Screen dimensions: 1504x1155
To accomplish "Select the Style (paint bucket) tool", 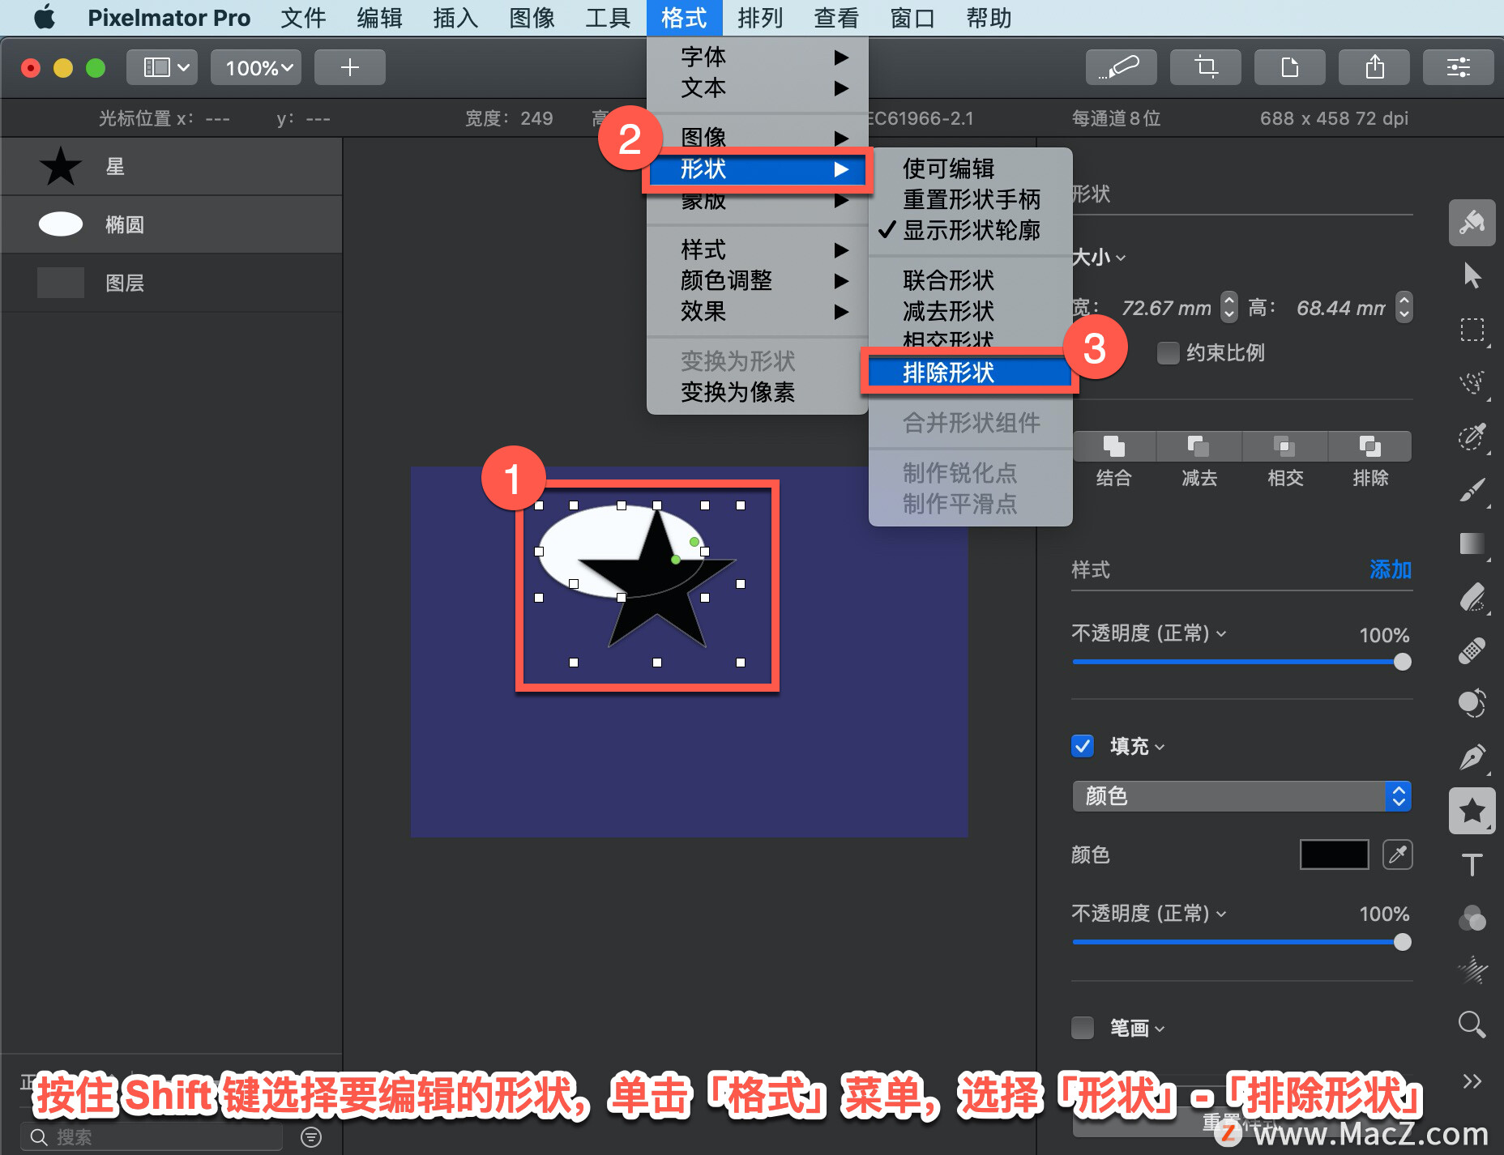I will 1472,223.
